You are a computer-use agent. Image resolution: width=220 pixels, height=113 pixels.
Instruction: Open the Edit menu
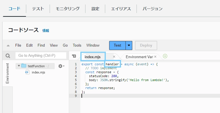tap(29, 45)
